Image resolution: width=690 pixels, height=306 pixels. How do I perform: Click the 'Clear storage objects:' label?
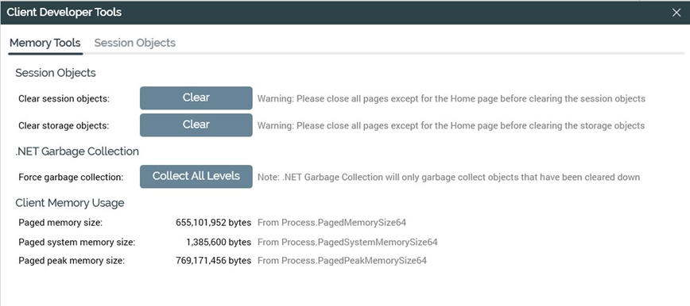[64, 125]
